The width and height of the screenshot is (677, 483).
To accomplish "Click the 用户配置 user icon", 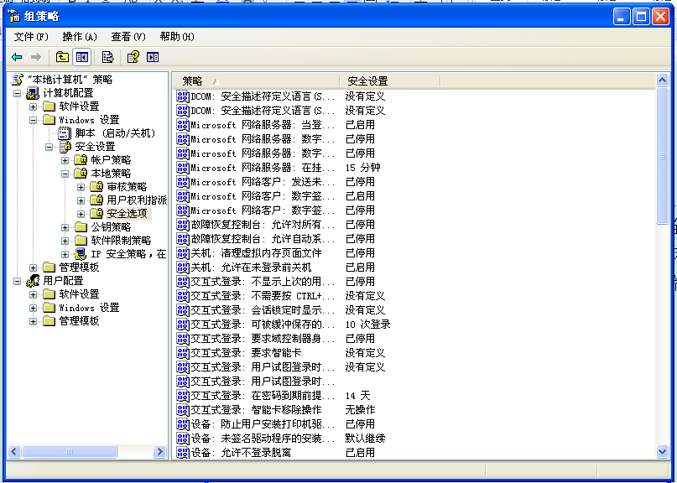I will click(x=34, y=281).
